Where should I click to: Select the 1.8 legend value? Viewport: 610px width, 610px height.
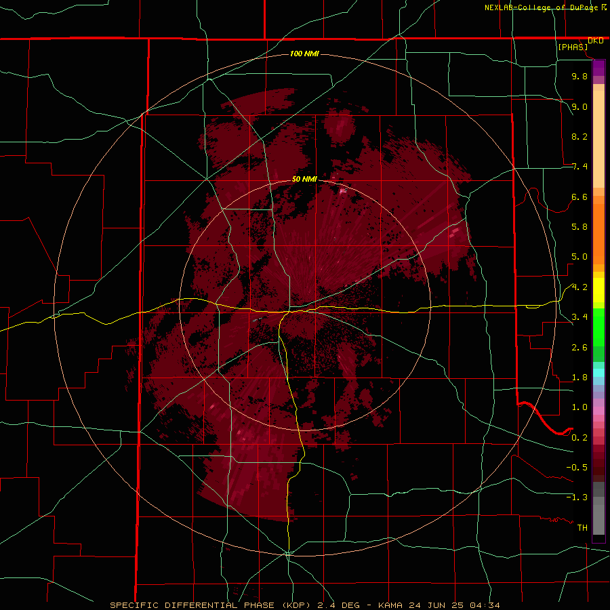pos(579,378)
